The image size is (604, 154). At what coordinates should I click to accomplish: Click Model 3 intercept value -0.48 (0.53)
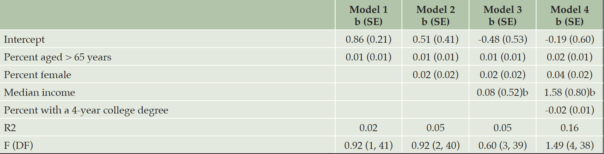(503, 39)
